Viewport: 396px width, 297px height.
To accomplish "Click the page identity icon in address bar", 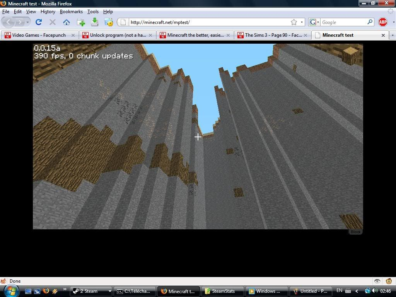I will (x=123, y=22).
